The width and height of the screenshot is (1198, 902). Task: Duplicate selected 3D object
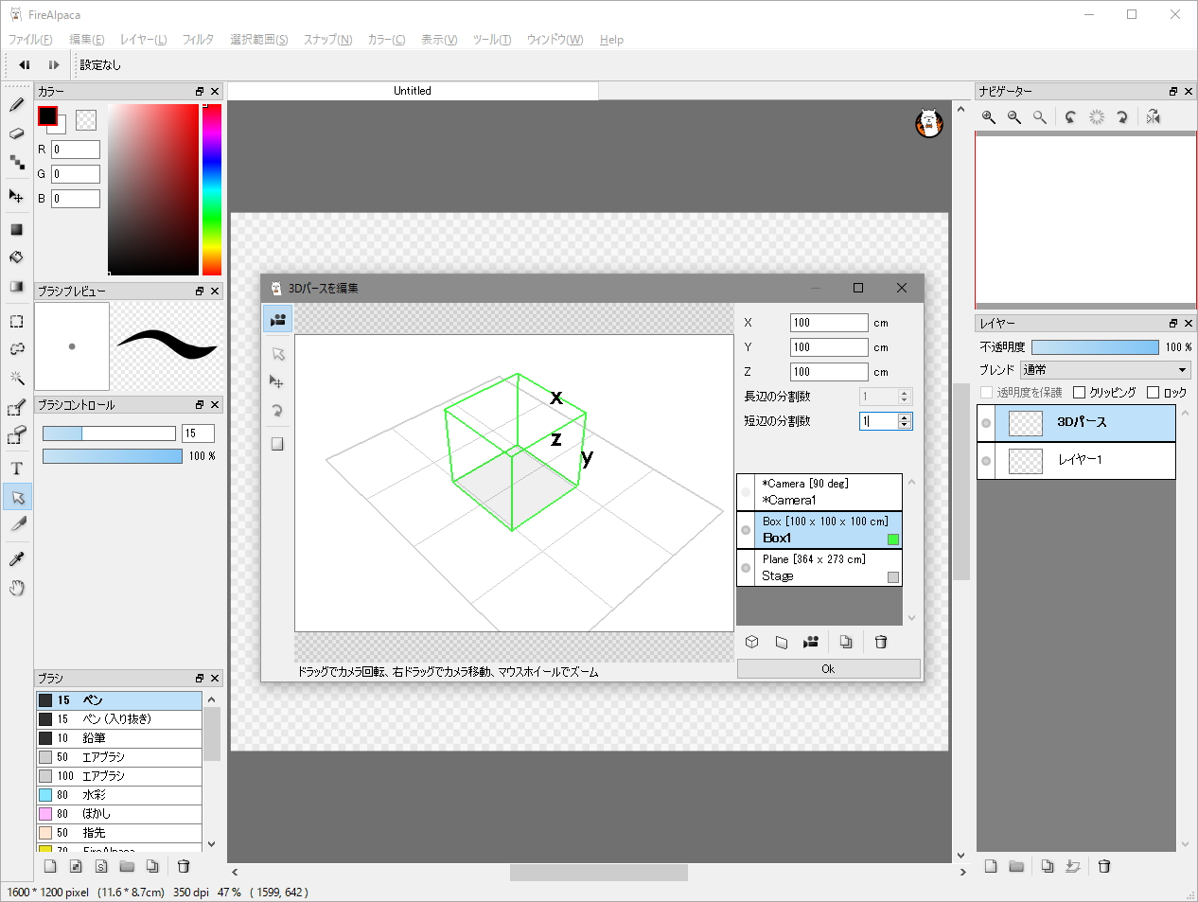(846, 642)
